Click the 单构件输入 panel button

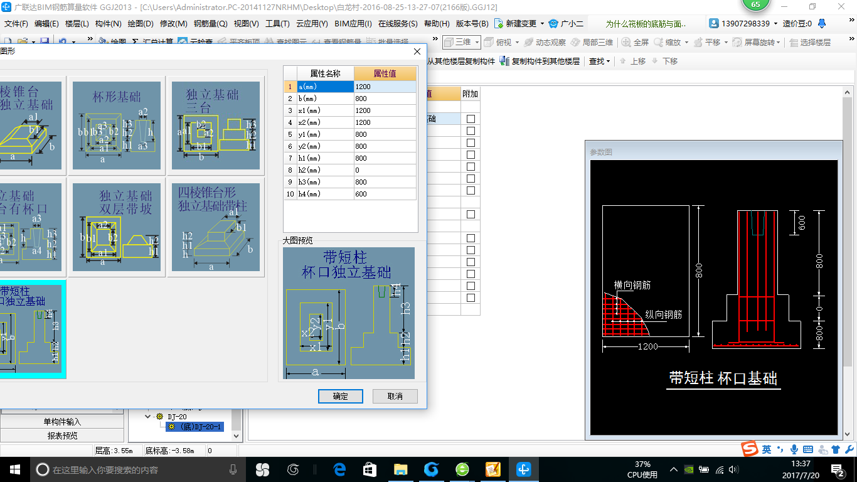coord(62,422)
